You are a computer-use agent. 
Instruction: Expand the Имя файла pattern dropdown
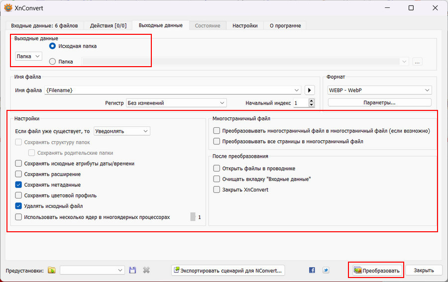point(296,90)
